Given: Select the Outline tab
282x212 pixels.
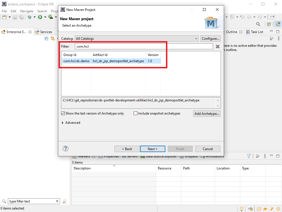Looking at the screenshot, I should coord(231,32).
